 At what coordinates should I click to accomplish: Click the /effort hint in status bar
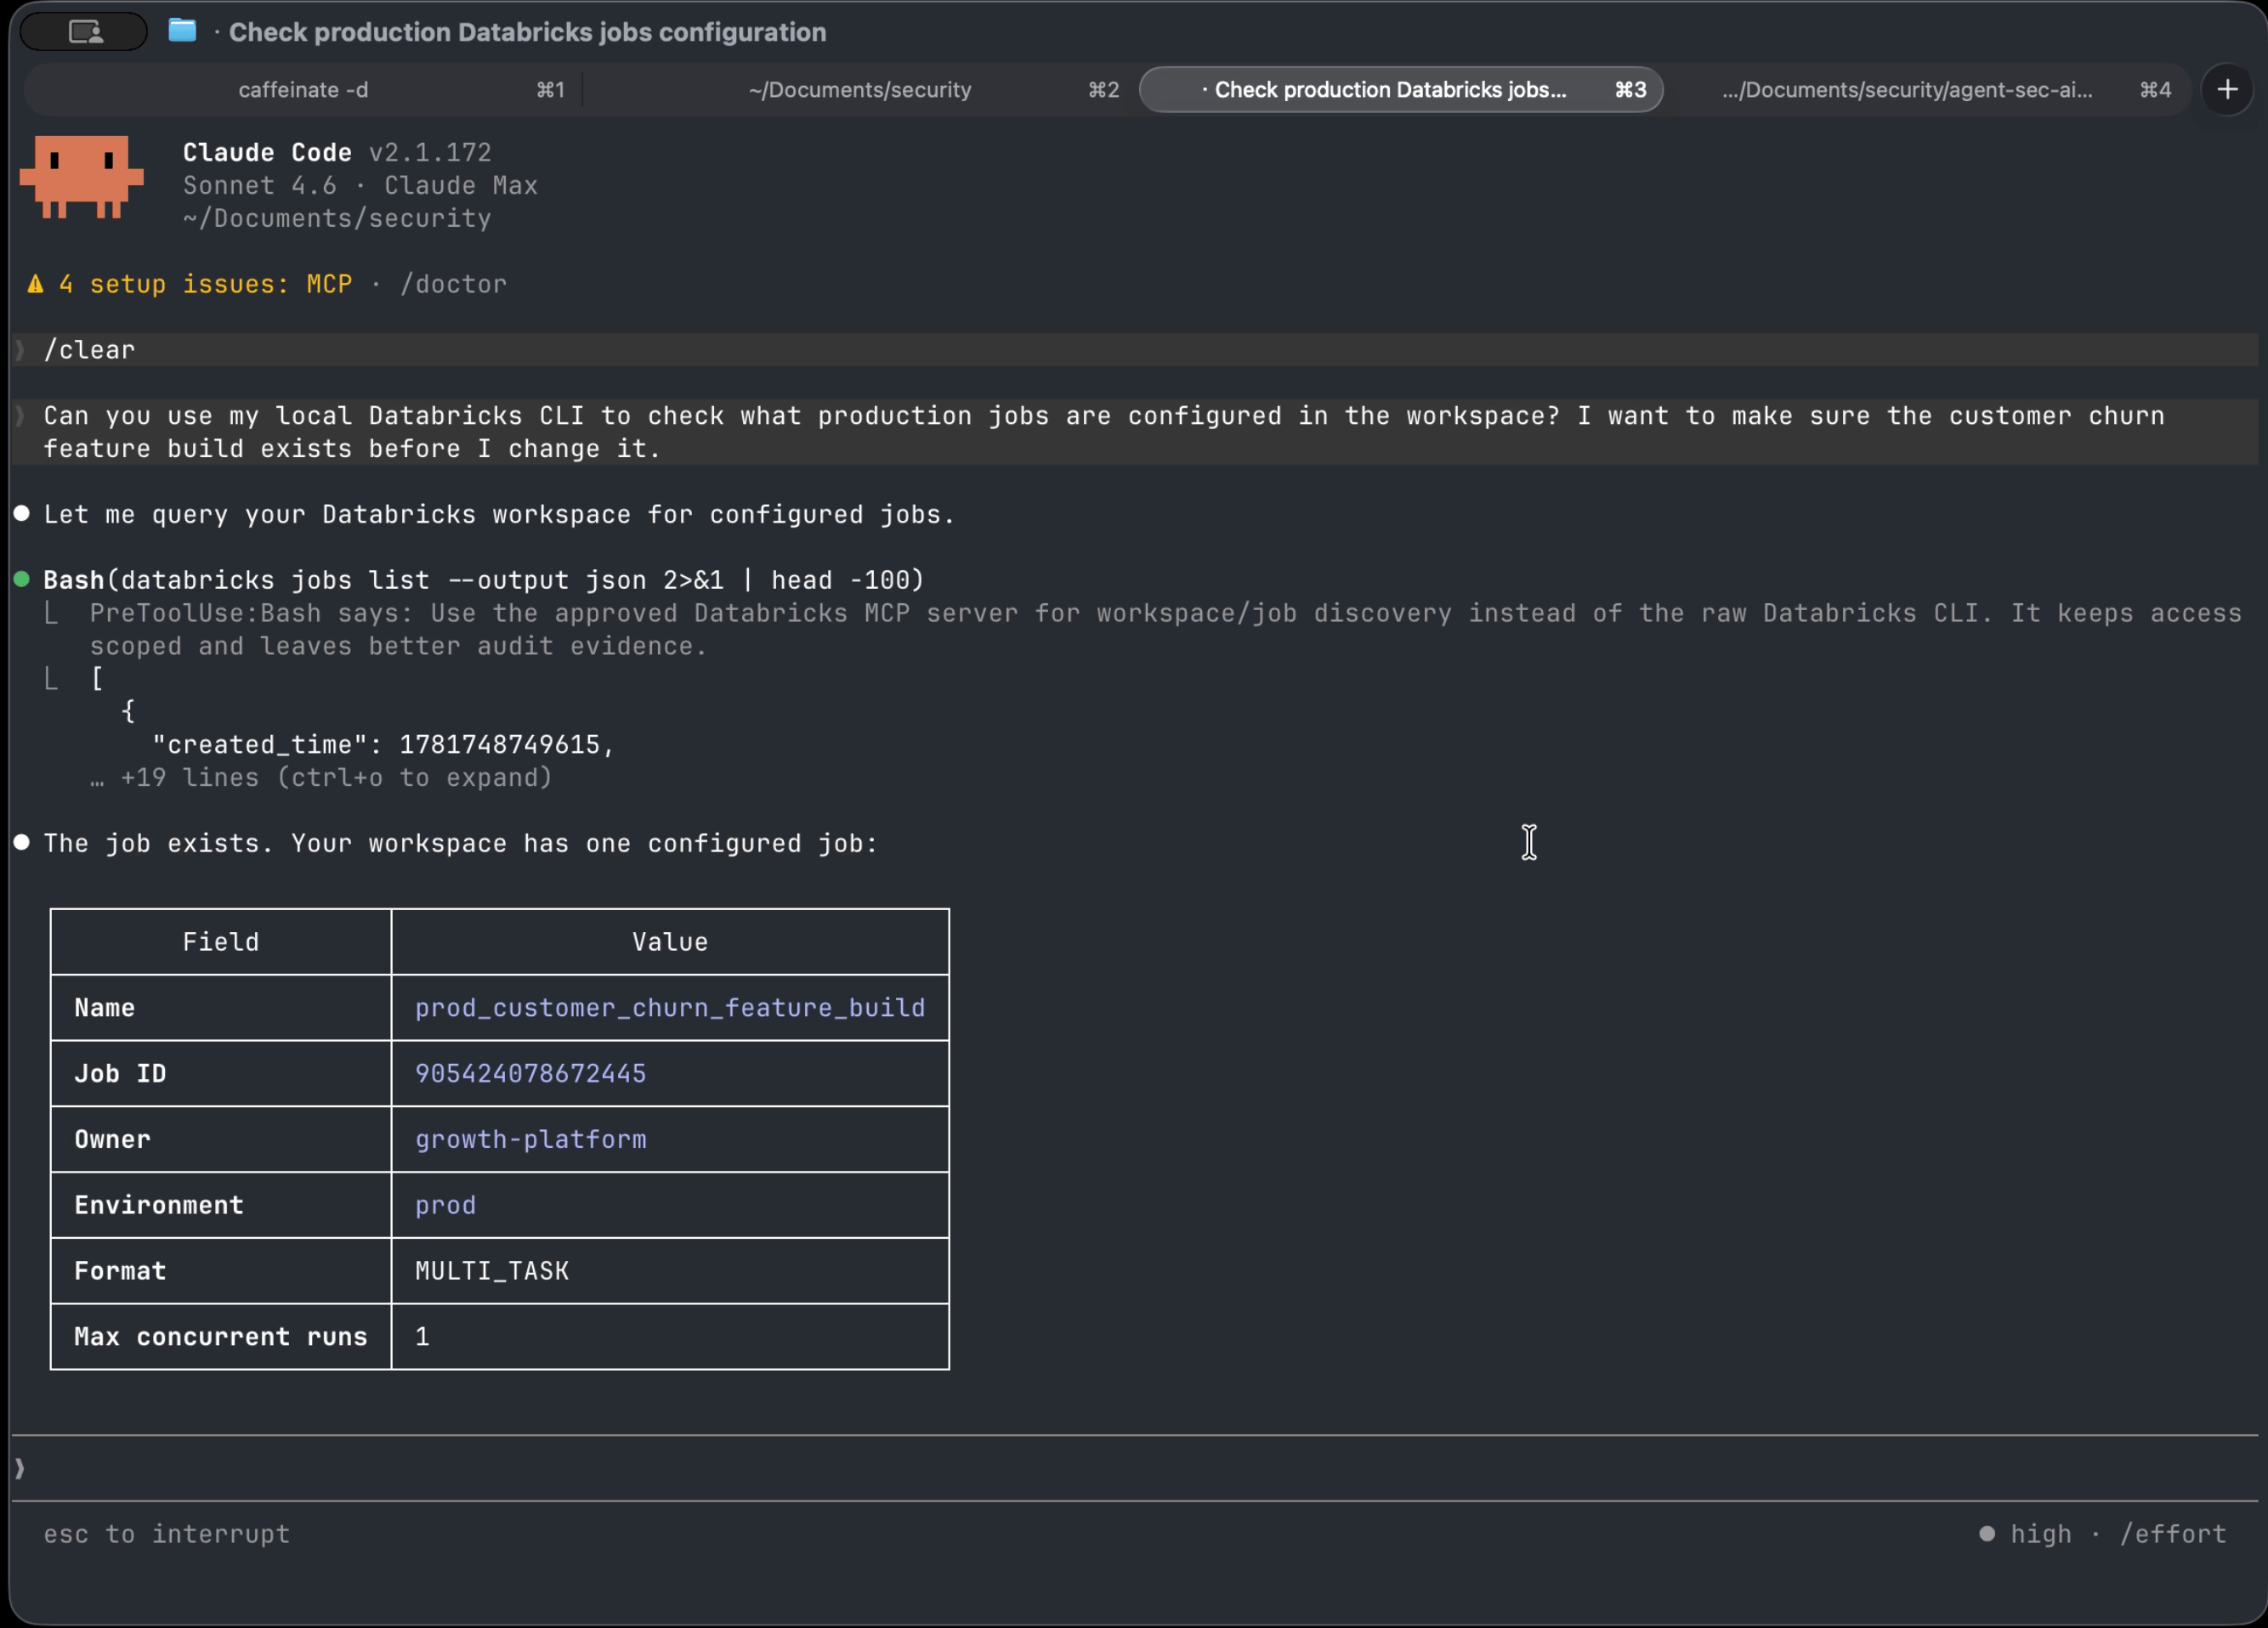point(2173,1534)
